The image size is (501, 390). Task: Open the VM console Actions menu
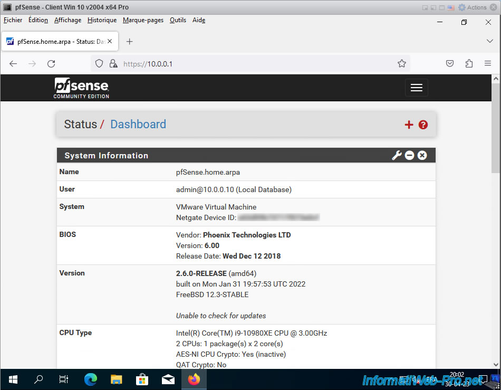pyautogui.click(x=473, y=7)
